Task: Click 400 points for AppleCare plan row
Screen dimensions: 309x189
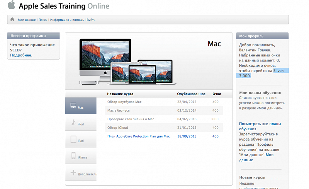Action: (216, 136)
